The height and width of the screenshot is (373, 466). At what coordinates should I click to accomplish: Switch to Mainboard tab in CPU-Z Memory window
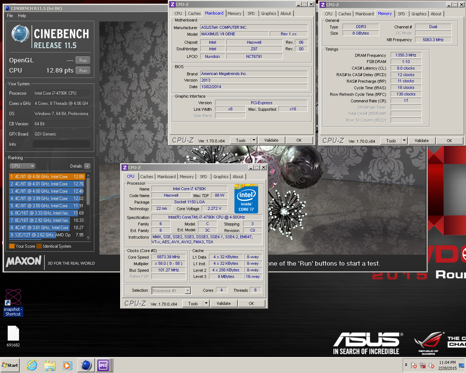coord(364,14)
